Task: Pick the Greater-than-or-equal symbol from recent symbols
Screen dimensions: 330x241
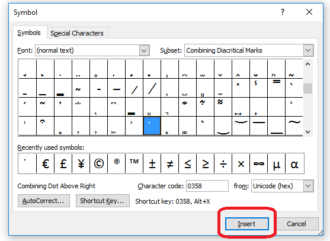Action: pyautogui.click(x=205, y=163)
